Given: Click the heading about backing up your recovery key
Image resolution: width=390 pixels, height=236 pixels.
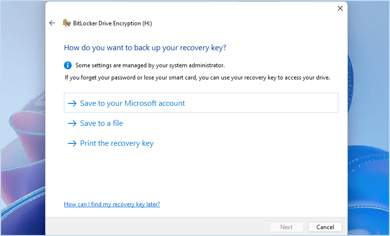Looking at the screenshot, I should click(x=145, y=48).
